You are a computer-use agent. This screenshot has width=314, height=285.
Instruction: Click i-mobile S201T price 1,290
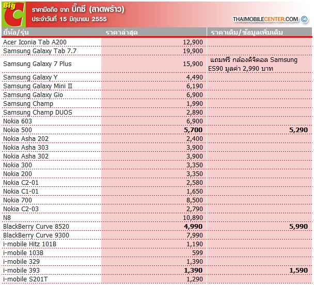[x=195, y=279]
